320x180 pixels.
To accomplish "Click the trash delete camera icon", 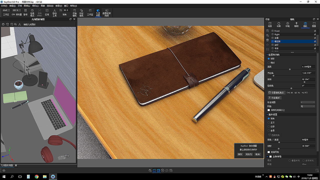I will pos(267,40).
